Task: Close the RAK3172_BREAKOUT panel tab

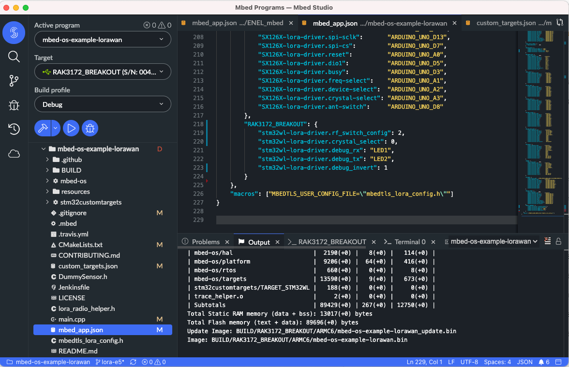Action: click(x=374, y=242)
